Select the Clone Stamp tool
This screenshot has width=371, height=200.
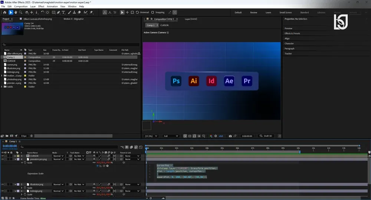coord(74,12)
